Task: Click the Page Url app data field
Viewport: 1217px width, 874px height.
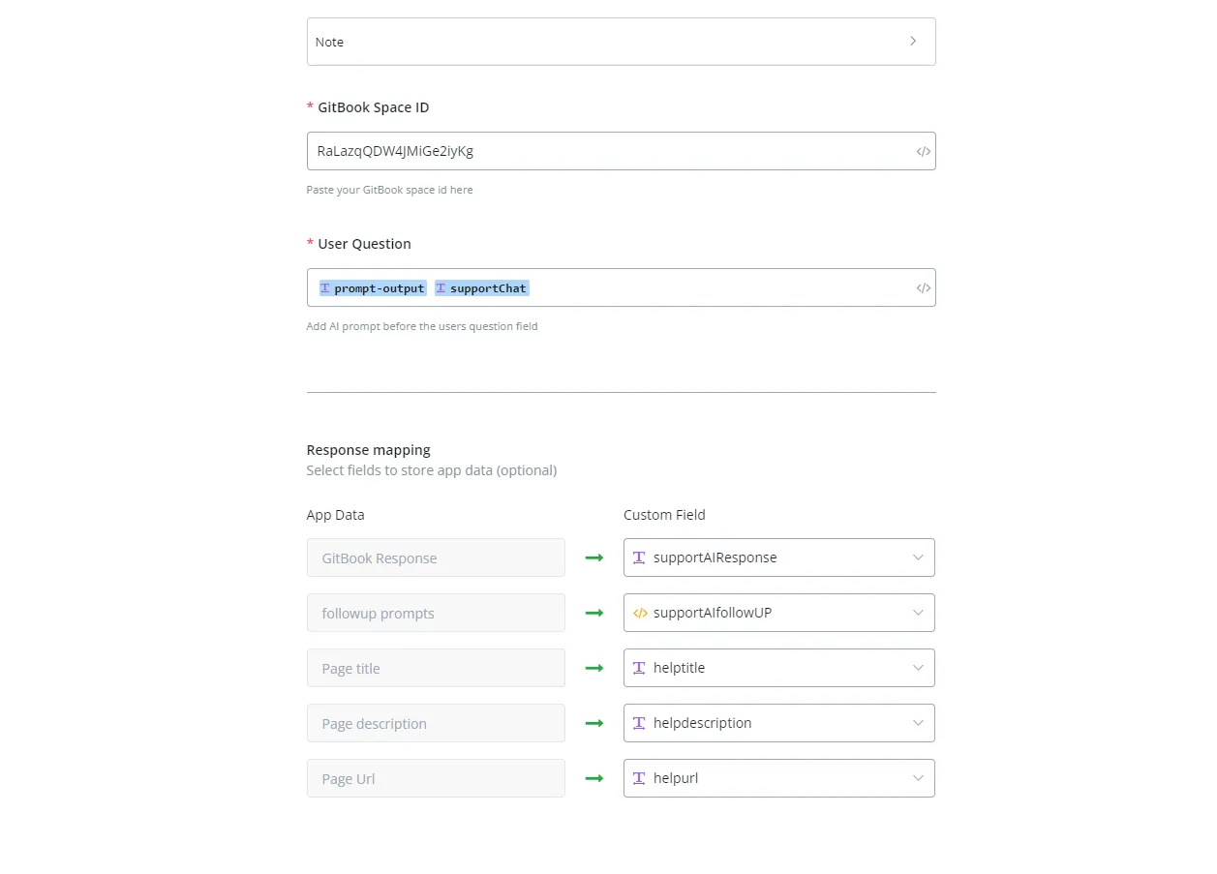Action: 436,778
